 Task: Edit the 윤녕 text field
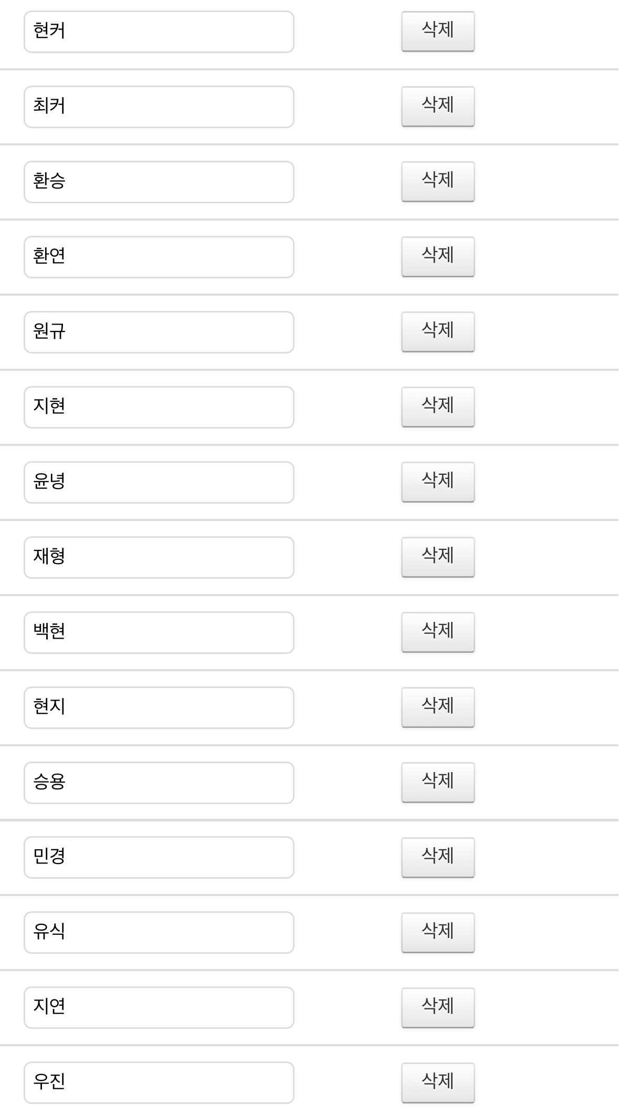pos(159,482)
